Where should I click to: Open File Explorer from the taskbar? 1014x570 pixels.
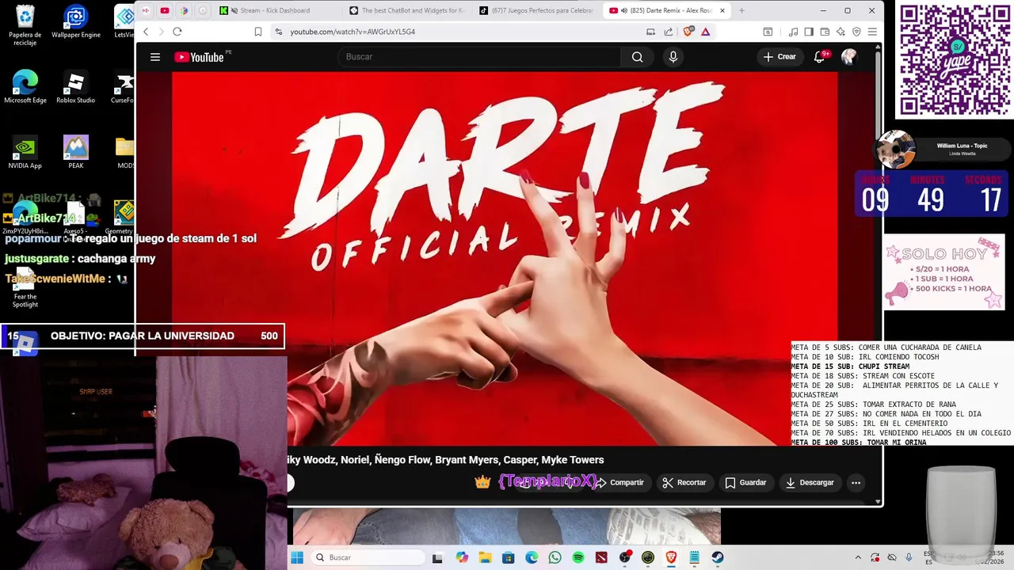485,557
